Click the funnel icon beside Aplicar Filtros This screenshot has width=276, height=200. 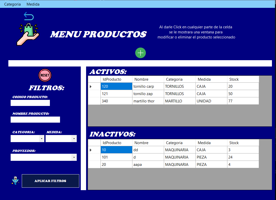15,181
